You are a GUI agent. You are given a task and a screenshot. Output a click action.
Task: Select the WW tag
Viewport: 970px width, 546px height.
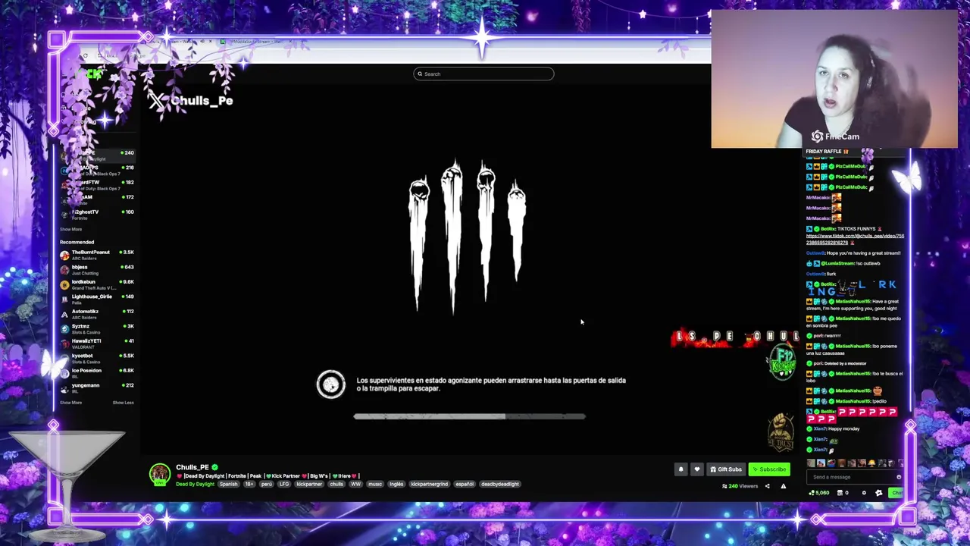click(x=355, y=484)
